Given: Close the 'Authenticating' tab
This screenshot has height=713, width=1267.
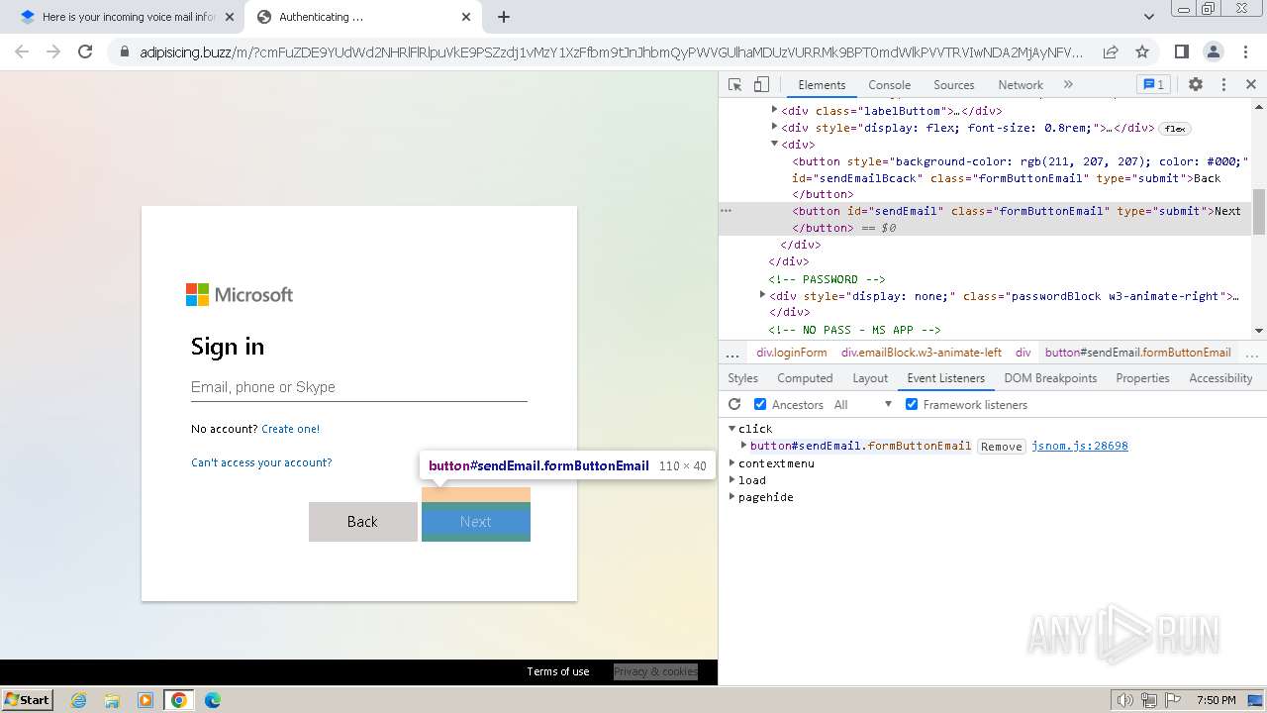Looking at the screenshot, I should (x=467, y=17).
